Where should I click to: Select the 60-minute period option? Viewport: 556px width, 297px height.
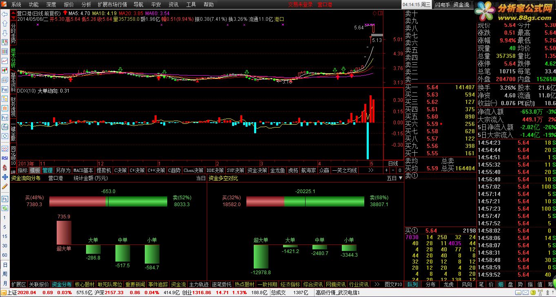click(x=4, y=255)
